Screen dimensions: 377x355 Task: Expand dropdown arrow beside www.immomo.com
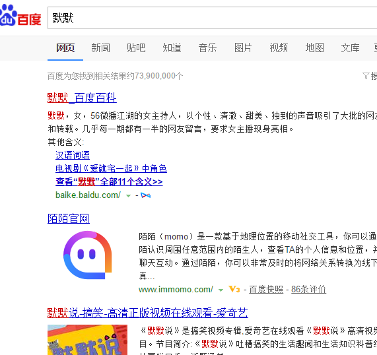click(x=221, y=290)
